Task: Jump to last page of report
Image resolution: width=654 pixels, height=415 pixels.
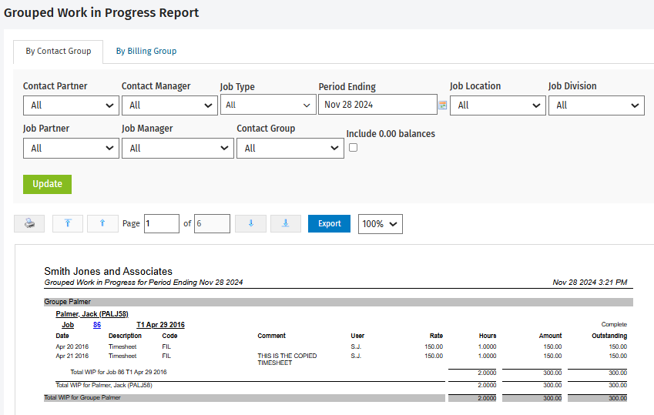Action: pyautogui.click(x=286, y=223)
